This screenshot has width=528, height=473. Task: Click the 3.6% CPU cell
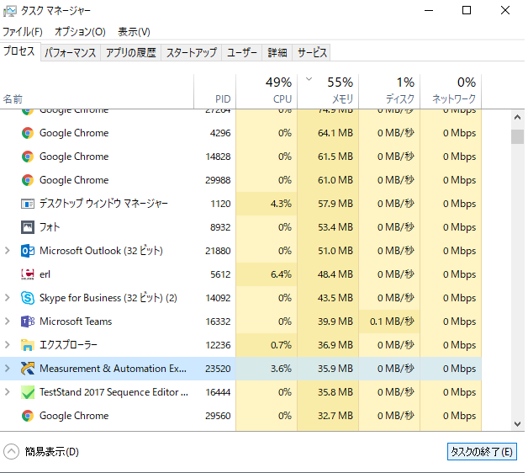point(267,369)
